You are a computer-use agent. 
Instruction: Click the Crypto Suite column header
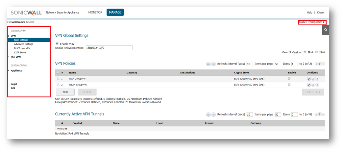click(x=241, y=73)
